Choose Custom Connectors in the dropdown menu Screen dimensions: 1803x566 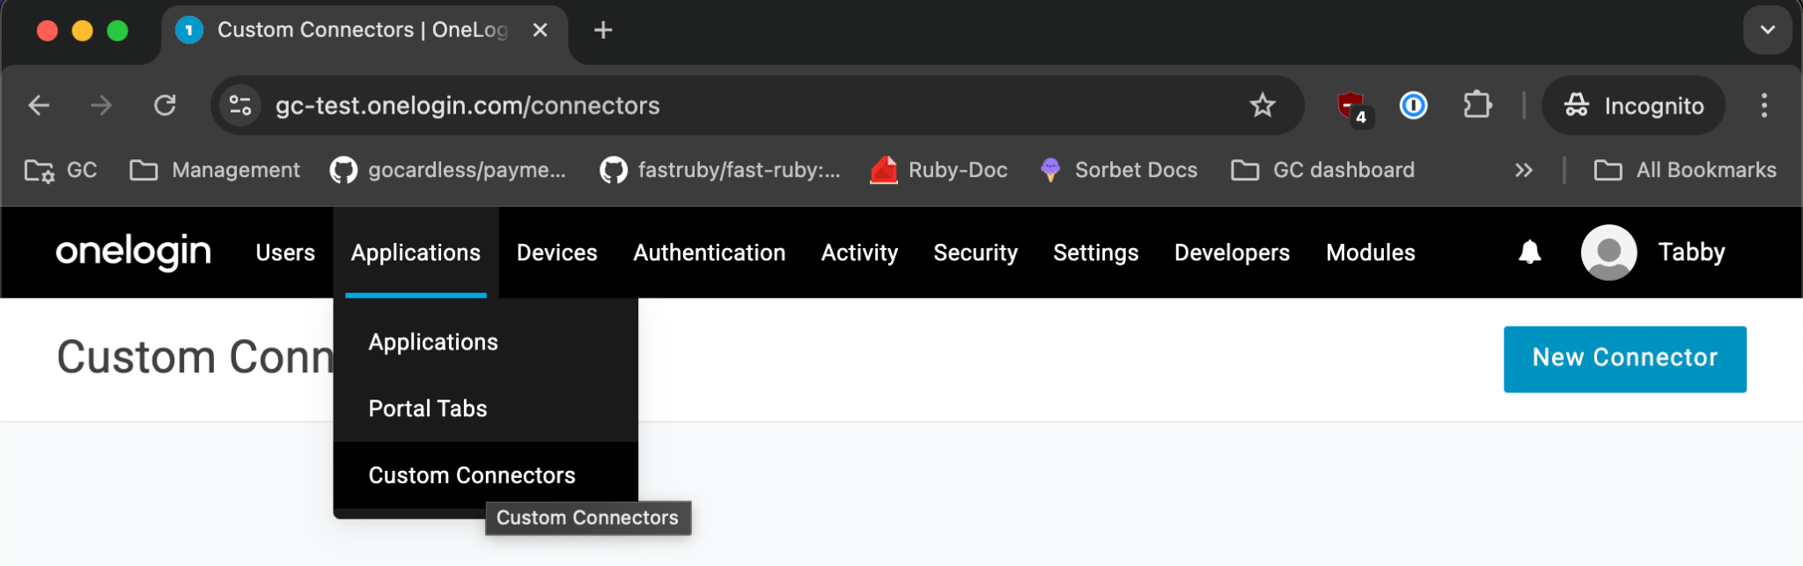[471, 475]
